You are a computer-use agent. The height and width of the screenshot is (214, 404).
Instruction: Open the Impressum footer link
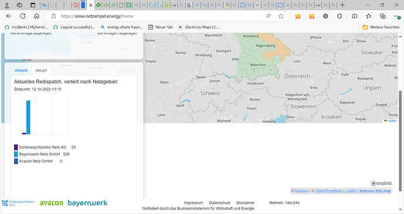(193, 203)
